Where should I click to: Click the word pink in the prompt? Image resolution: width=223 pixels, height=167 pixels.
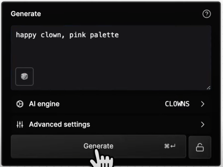click(x=78, y=35)
